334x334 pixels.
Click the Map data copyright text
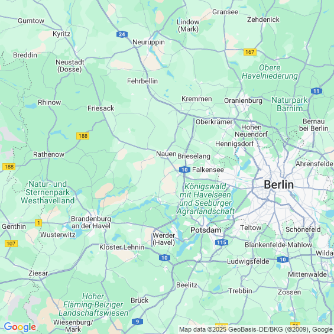(x=256, y=329)
